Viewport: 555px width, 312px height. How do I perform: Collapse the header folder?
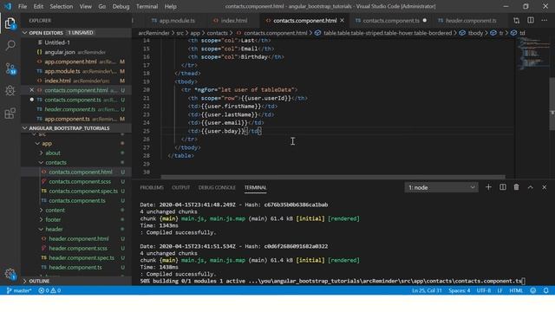[x=54, y=229]
